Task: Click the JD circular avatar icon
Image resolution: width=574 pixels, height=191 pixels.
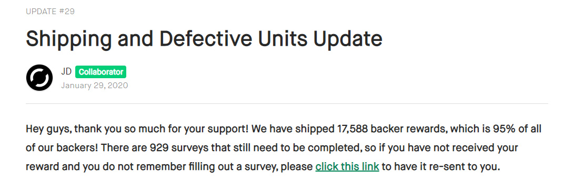Action: 39,78
